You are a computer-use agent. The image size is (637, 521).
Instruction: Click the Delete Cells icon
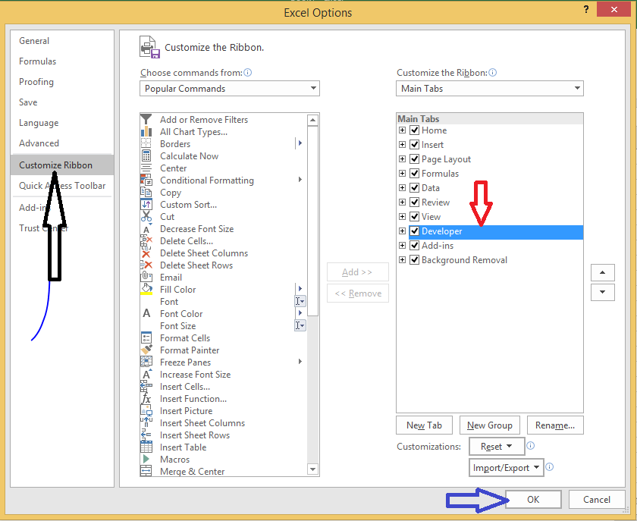pyautogui.click(x=146, y=241)
